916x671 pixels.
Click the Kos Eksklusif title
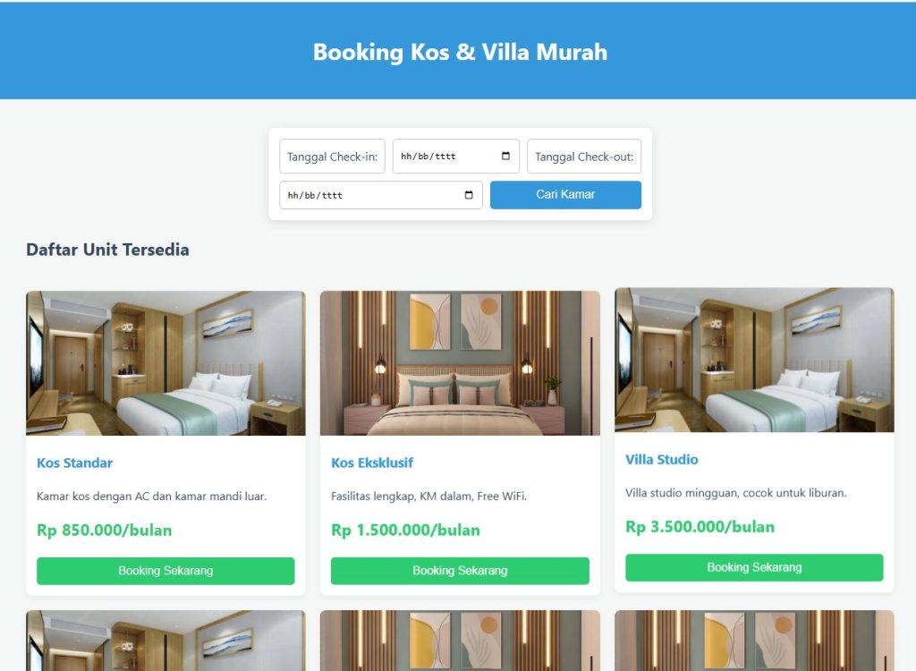[x=372, y=463]
